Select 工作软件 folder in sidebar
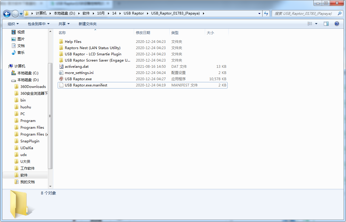 (25, 168)
